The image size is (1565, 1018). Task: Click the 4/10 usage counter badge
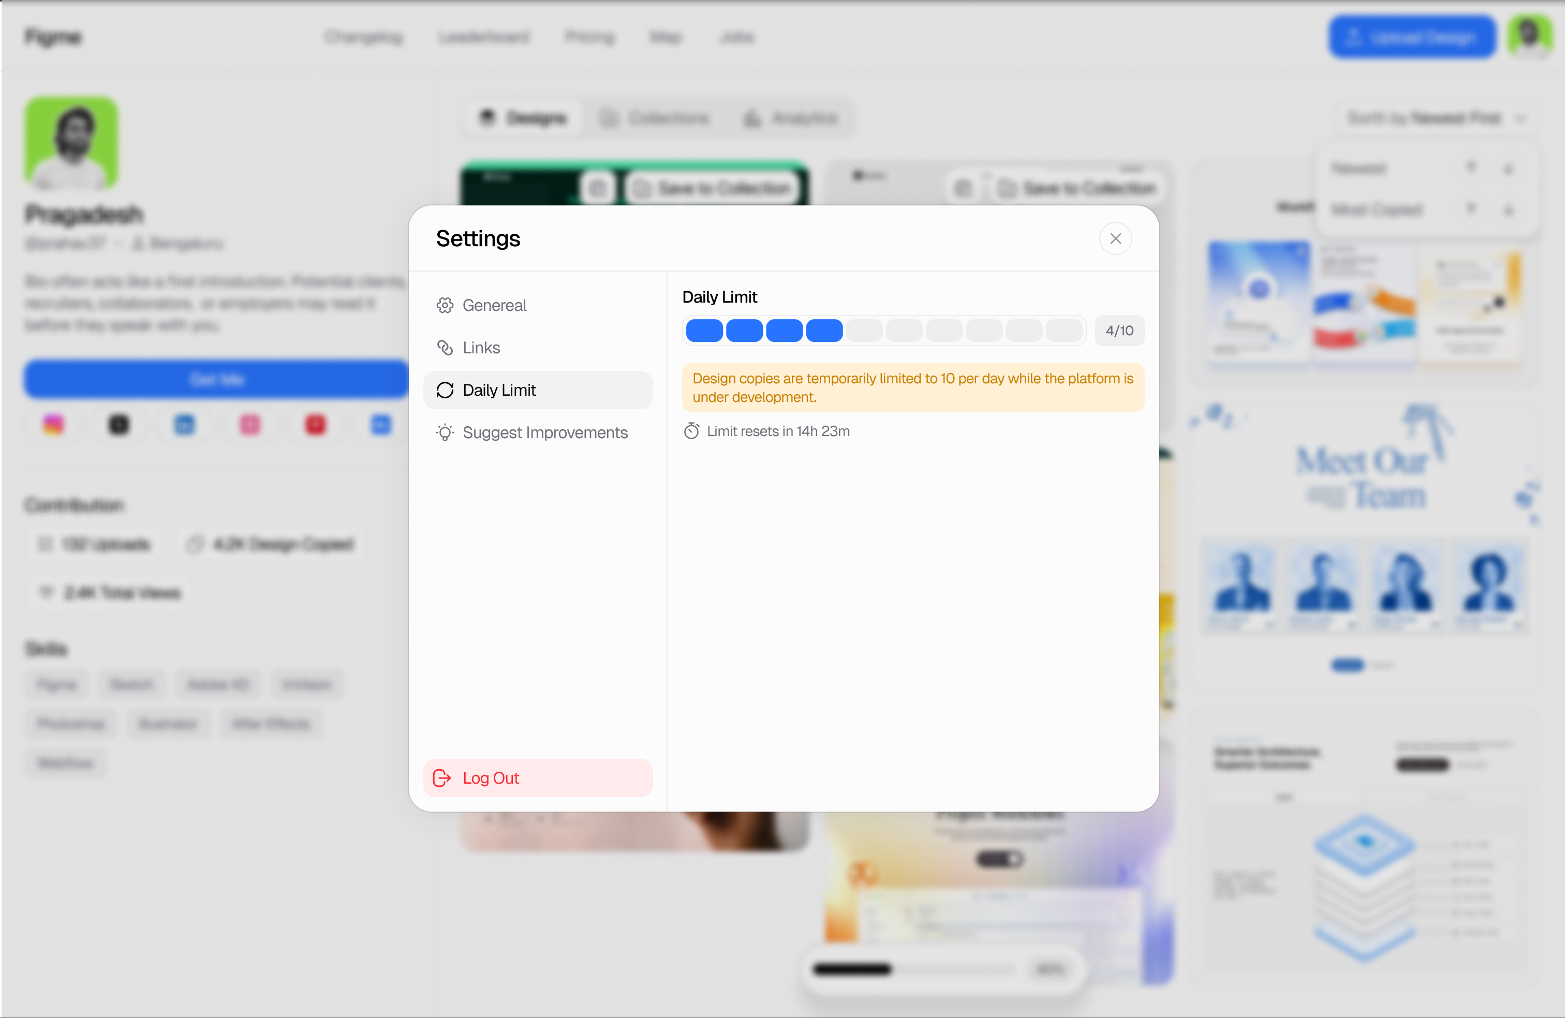pos(1119,331)
